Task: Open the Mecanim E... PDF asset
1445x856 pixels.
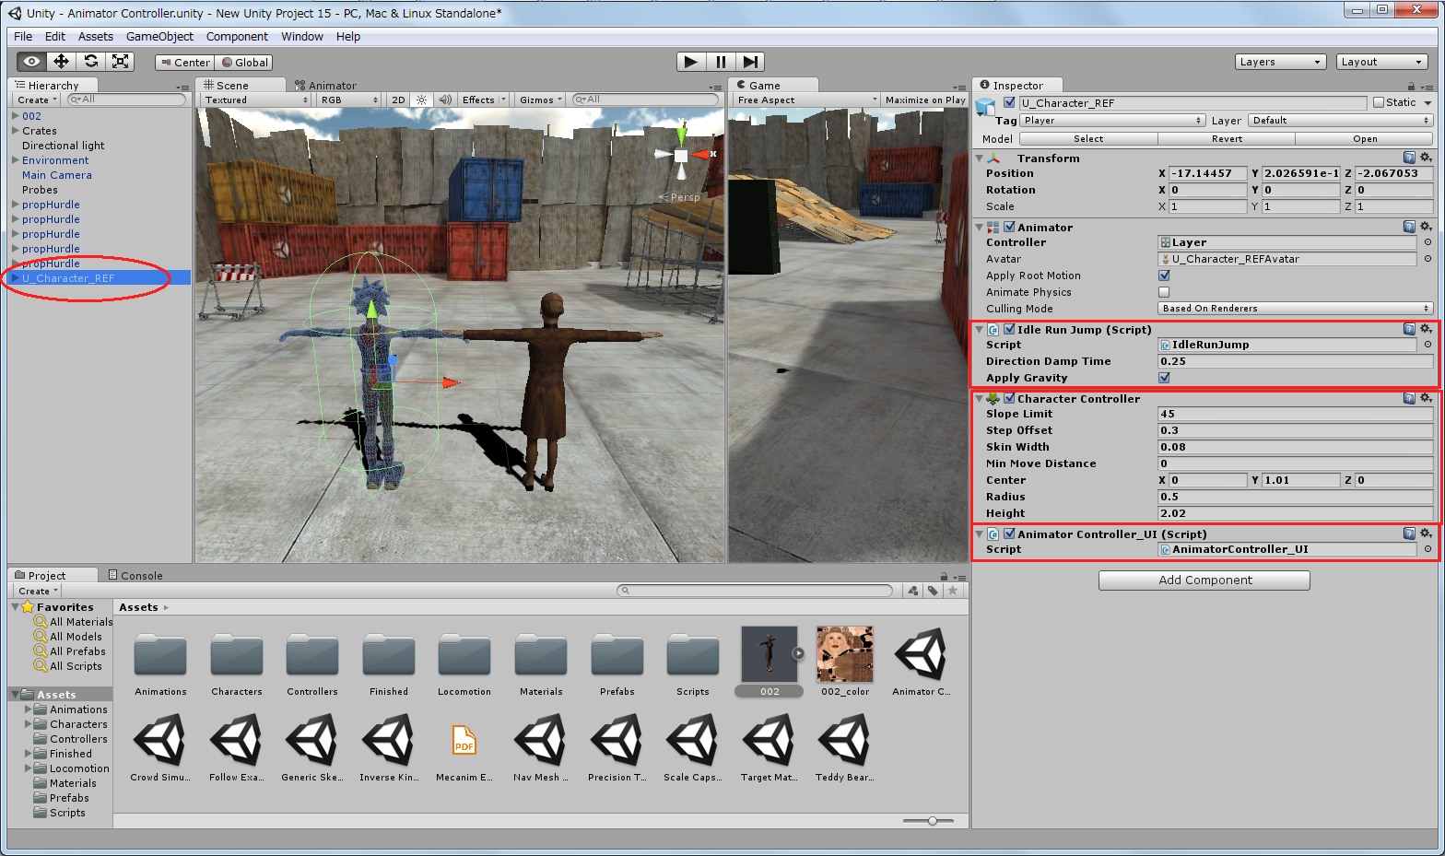Action: 464,747
